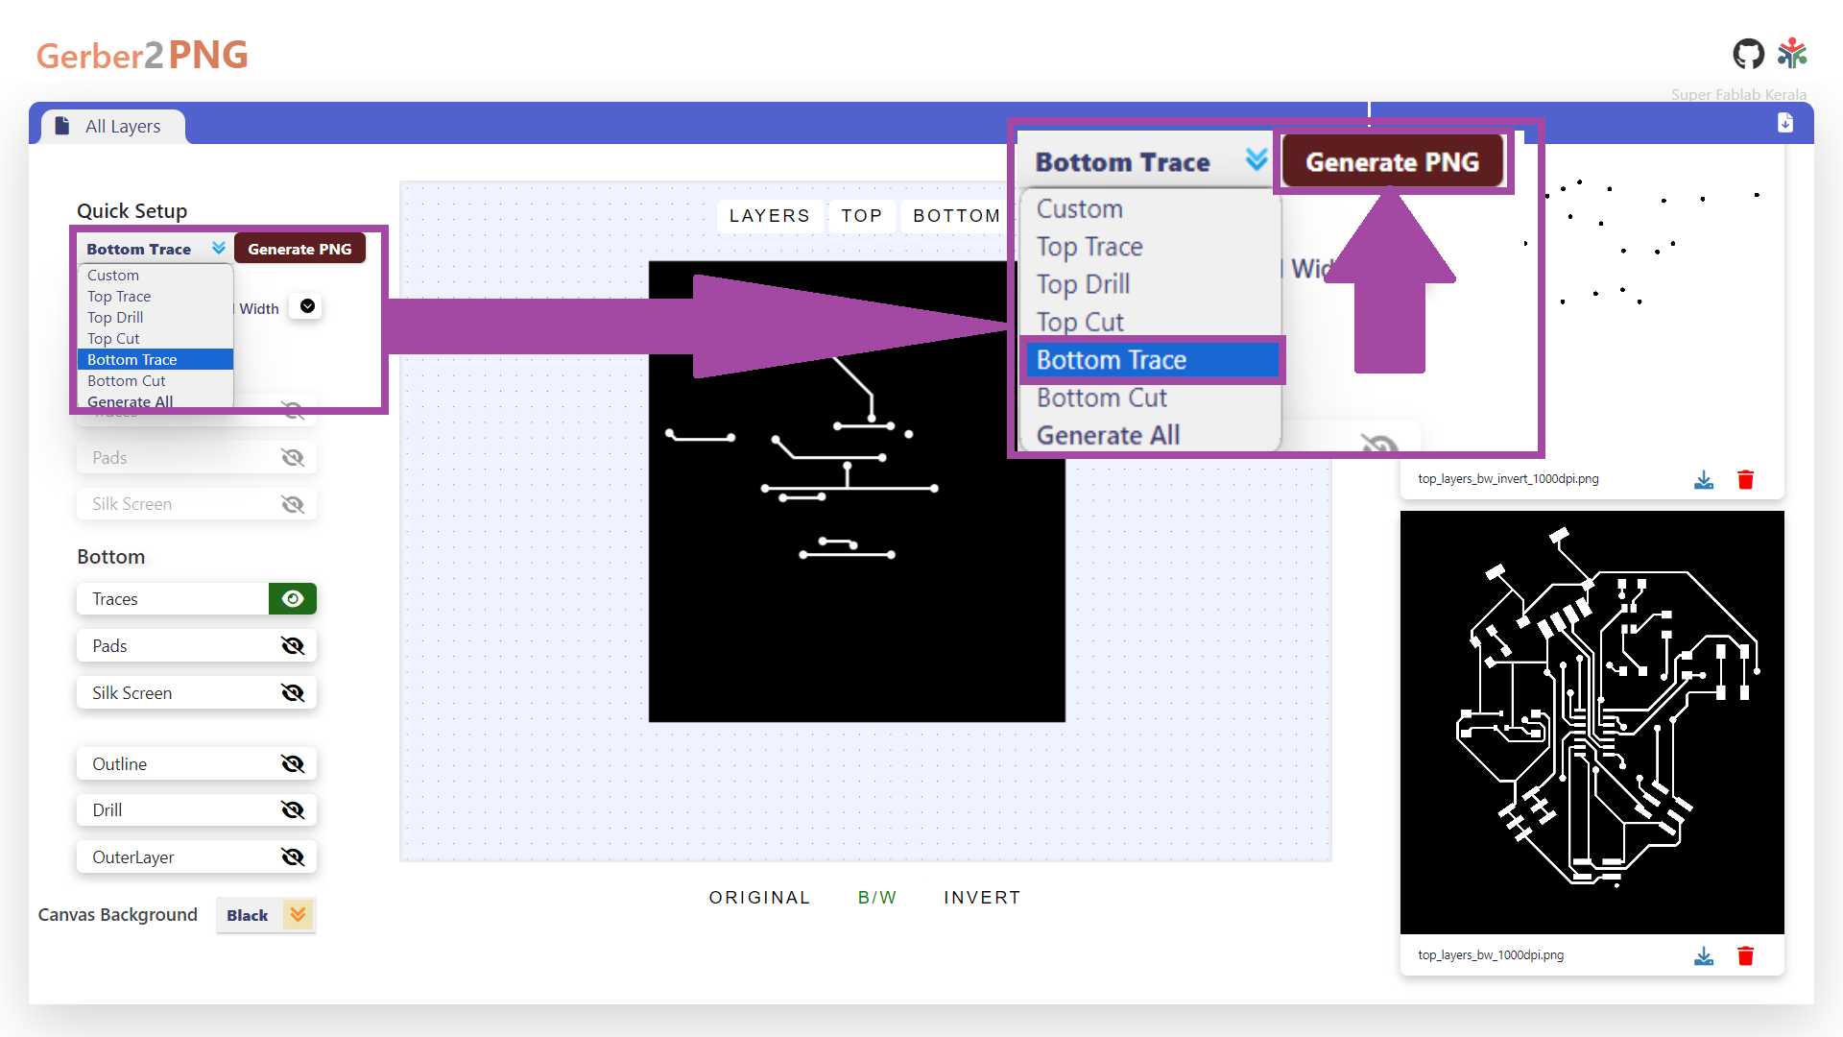Open the GitHub repository icon
Image resolution: width=1843 pixels, height=1037 pixels.
[1748, 55]
